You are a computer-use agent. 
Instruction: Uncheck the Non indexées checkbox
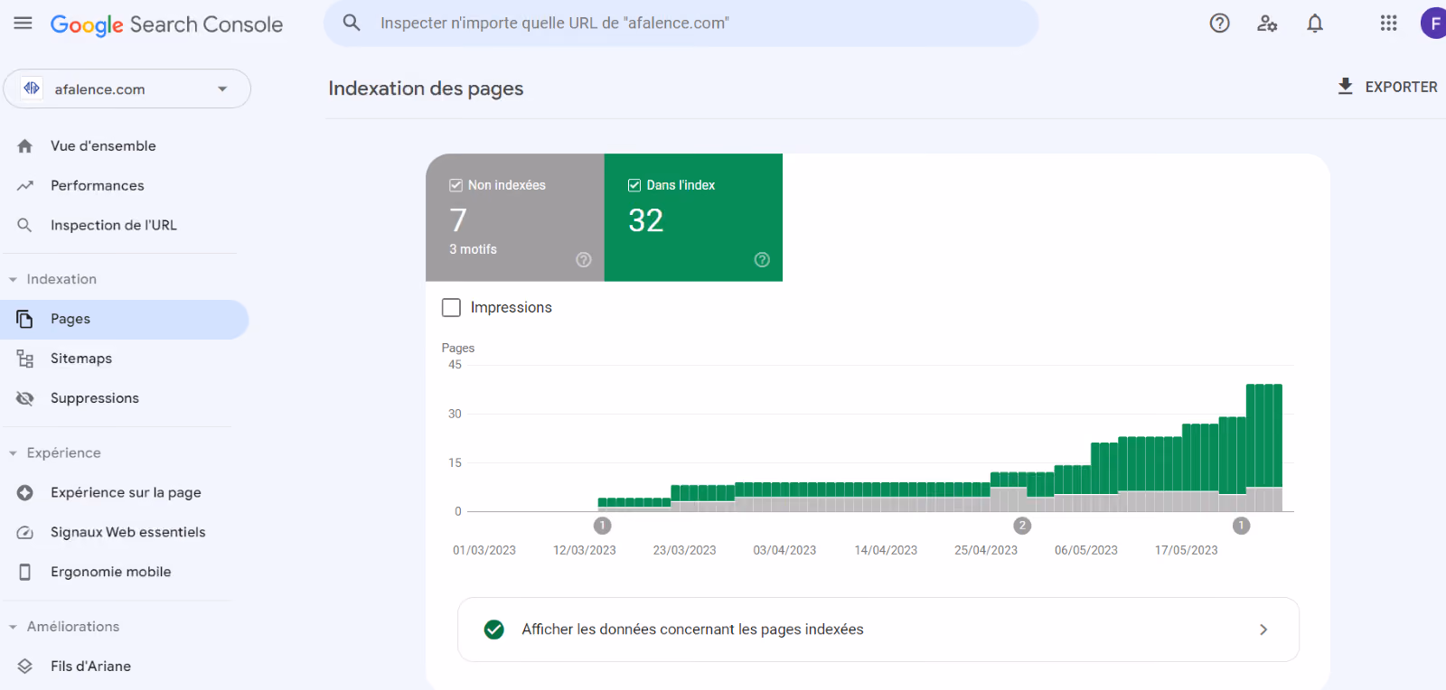coord(456,185)
